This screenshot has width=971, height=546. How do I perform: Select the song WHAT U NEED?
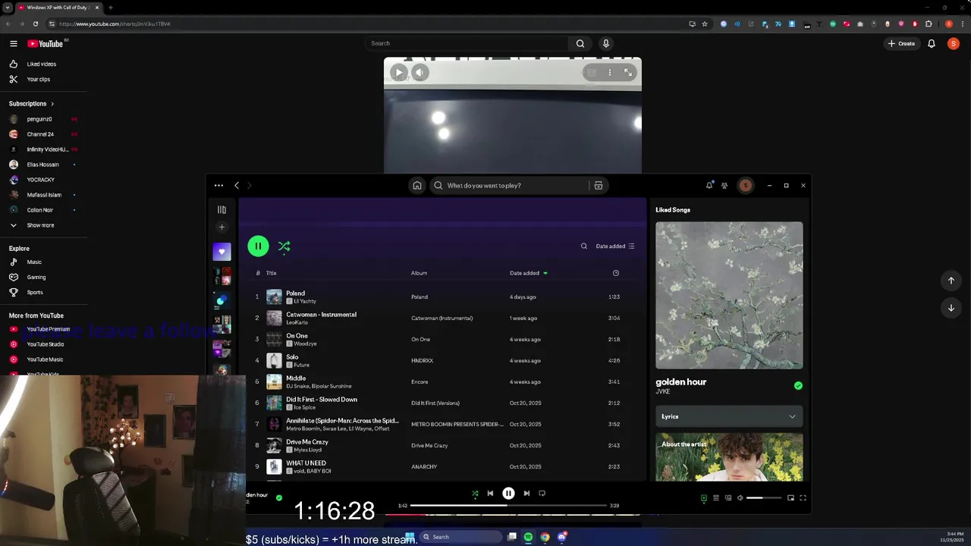coord(306,463)
